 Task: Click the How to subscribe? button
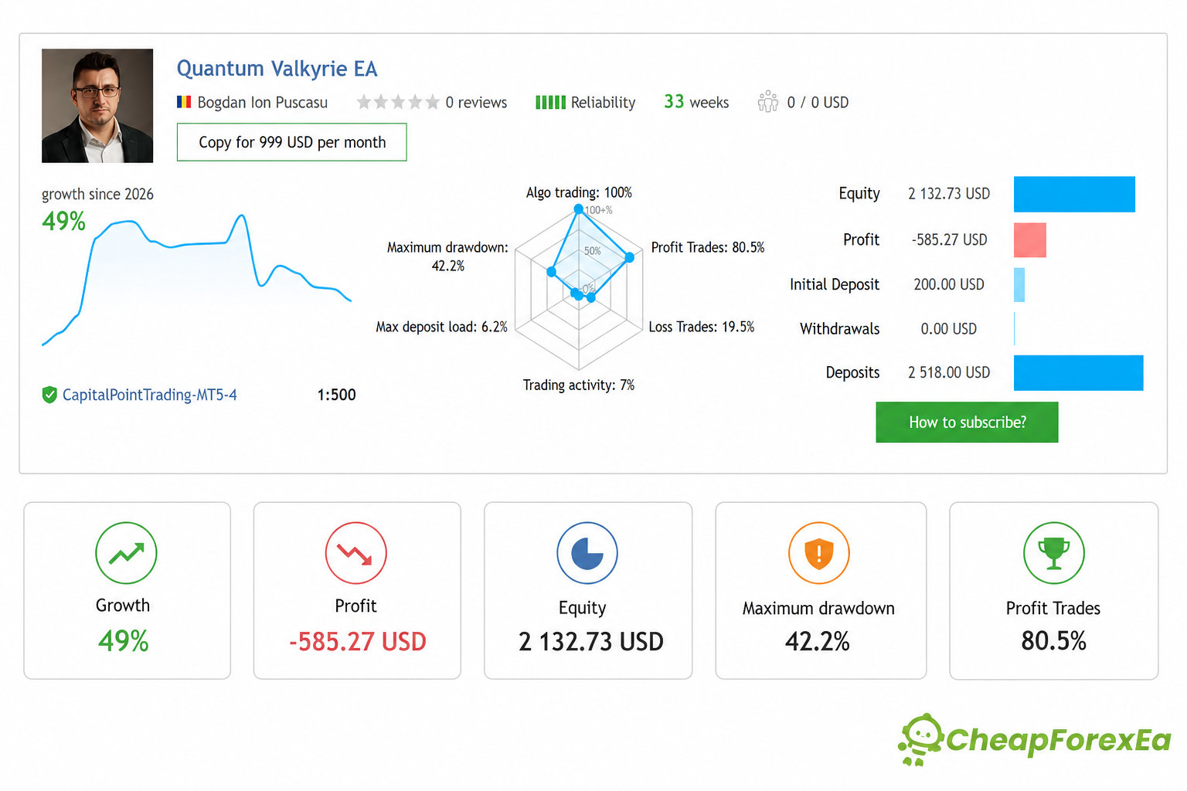click(x=967, y=422)
